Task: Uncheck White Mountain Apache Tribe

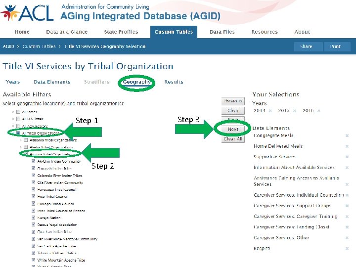Action: (34, 260)
